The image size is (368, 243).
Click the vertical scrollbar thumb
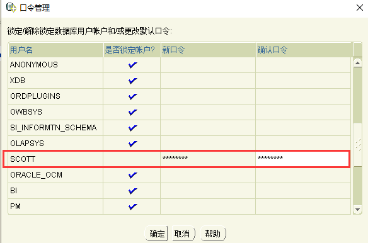[x=358, y=145]
